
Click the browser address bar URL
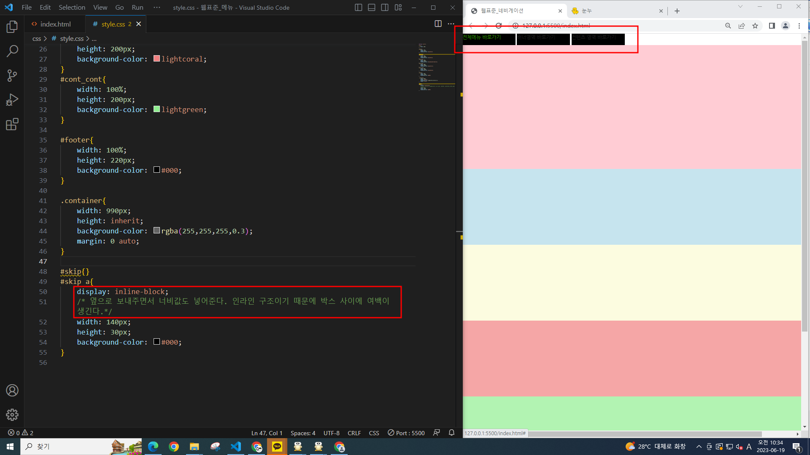point(556,26)
